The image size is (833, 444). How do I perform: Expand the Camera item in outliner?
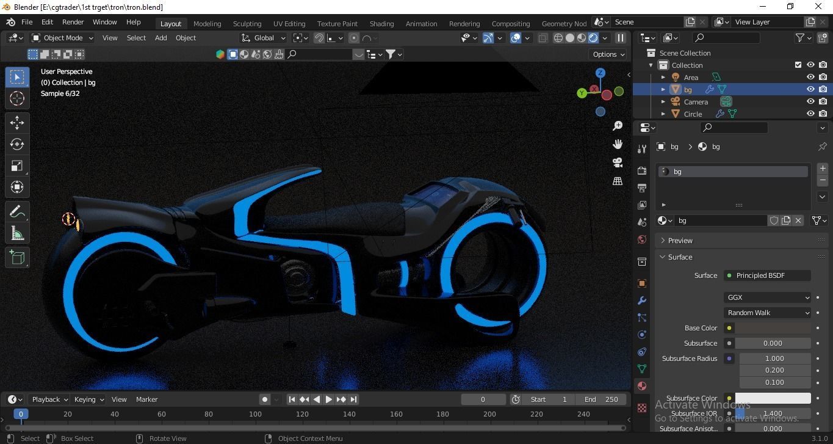click(663, 102)
